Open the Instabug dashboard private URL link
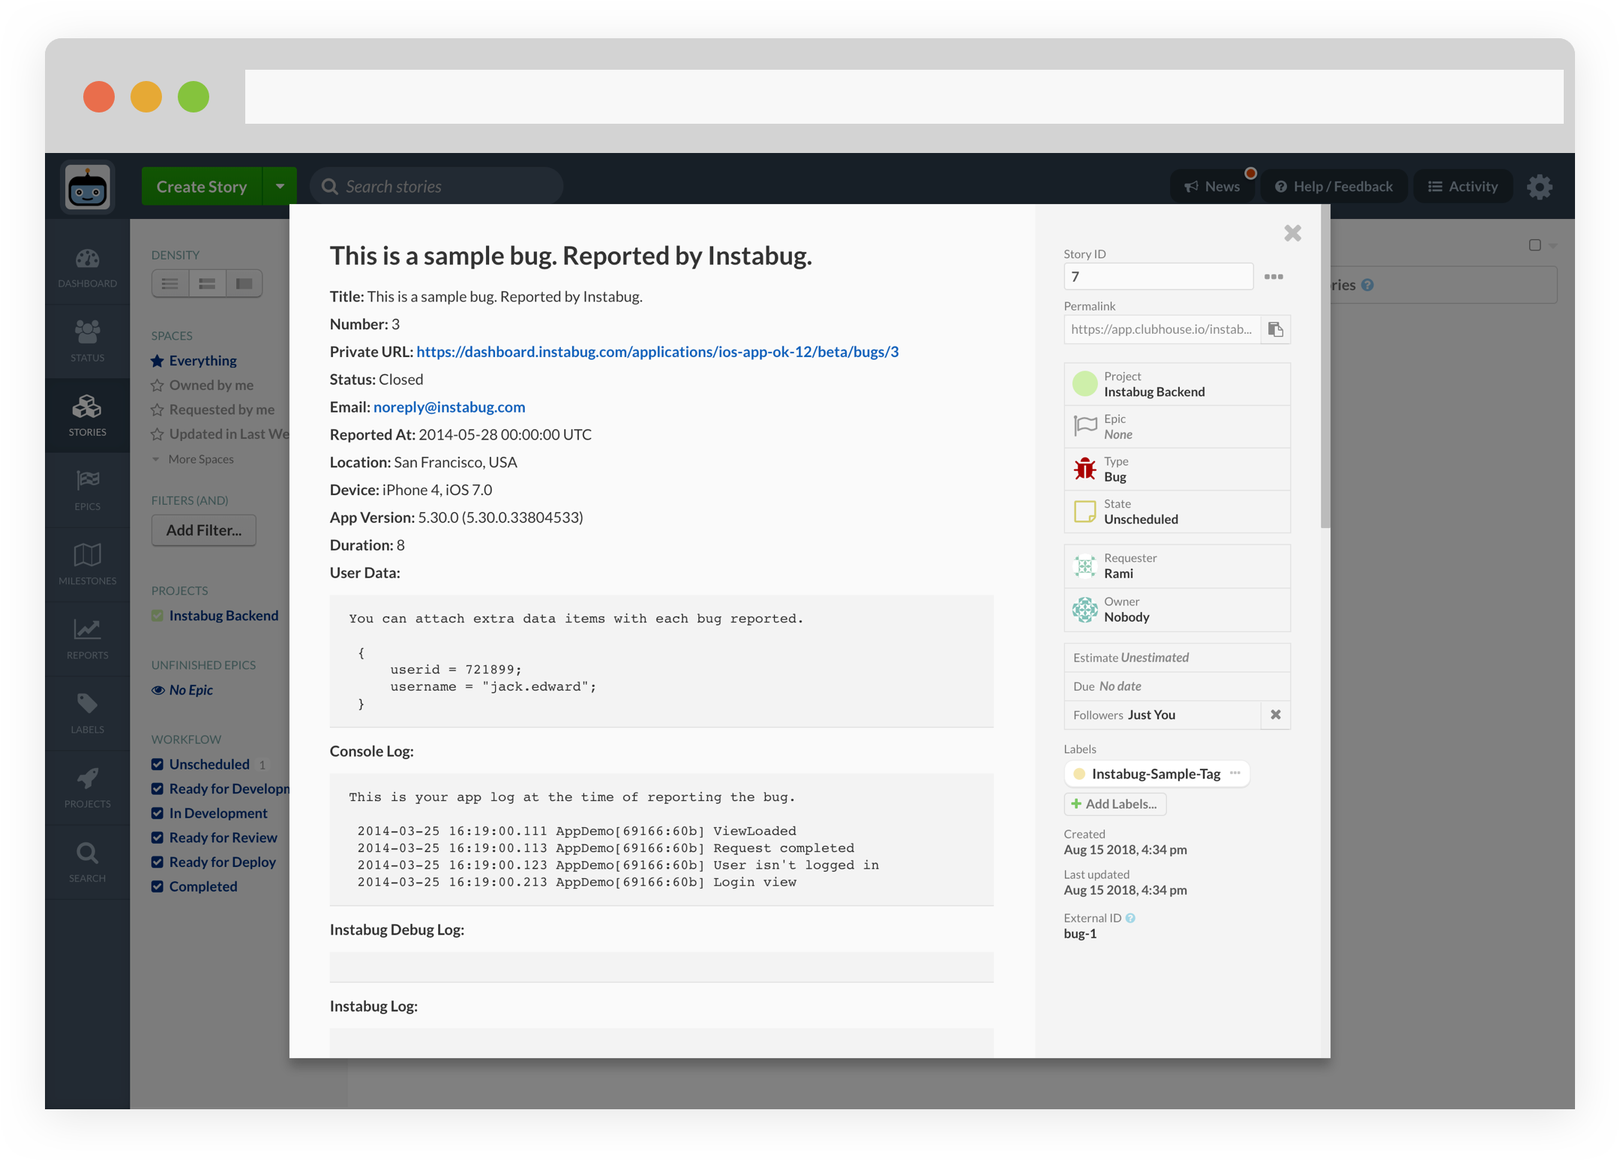This screenshot has width=1620, height=1161. pos(657,352)
